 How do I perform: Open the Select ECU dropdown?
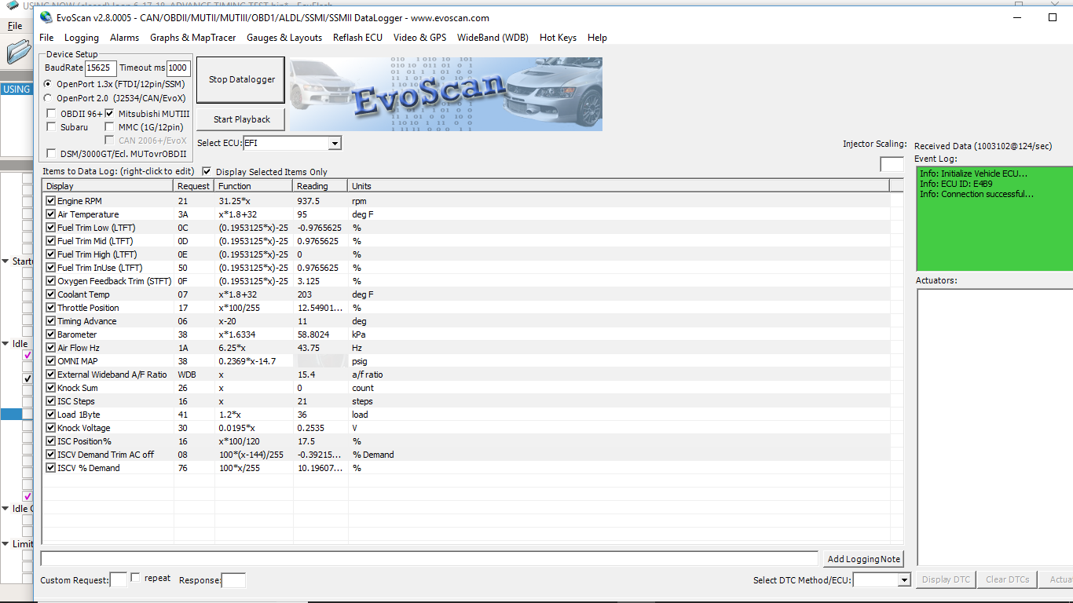click(335, 143)
